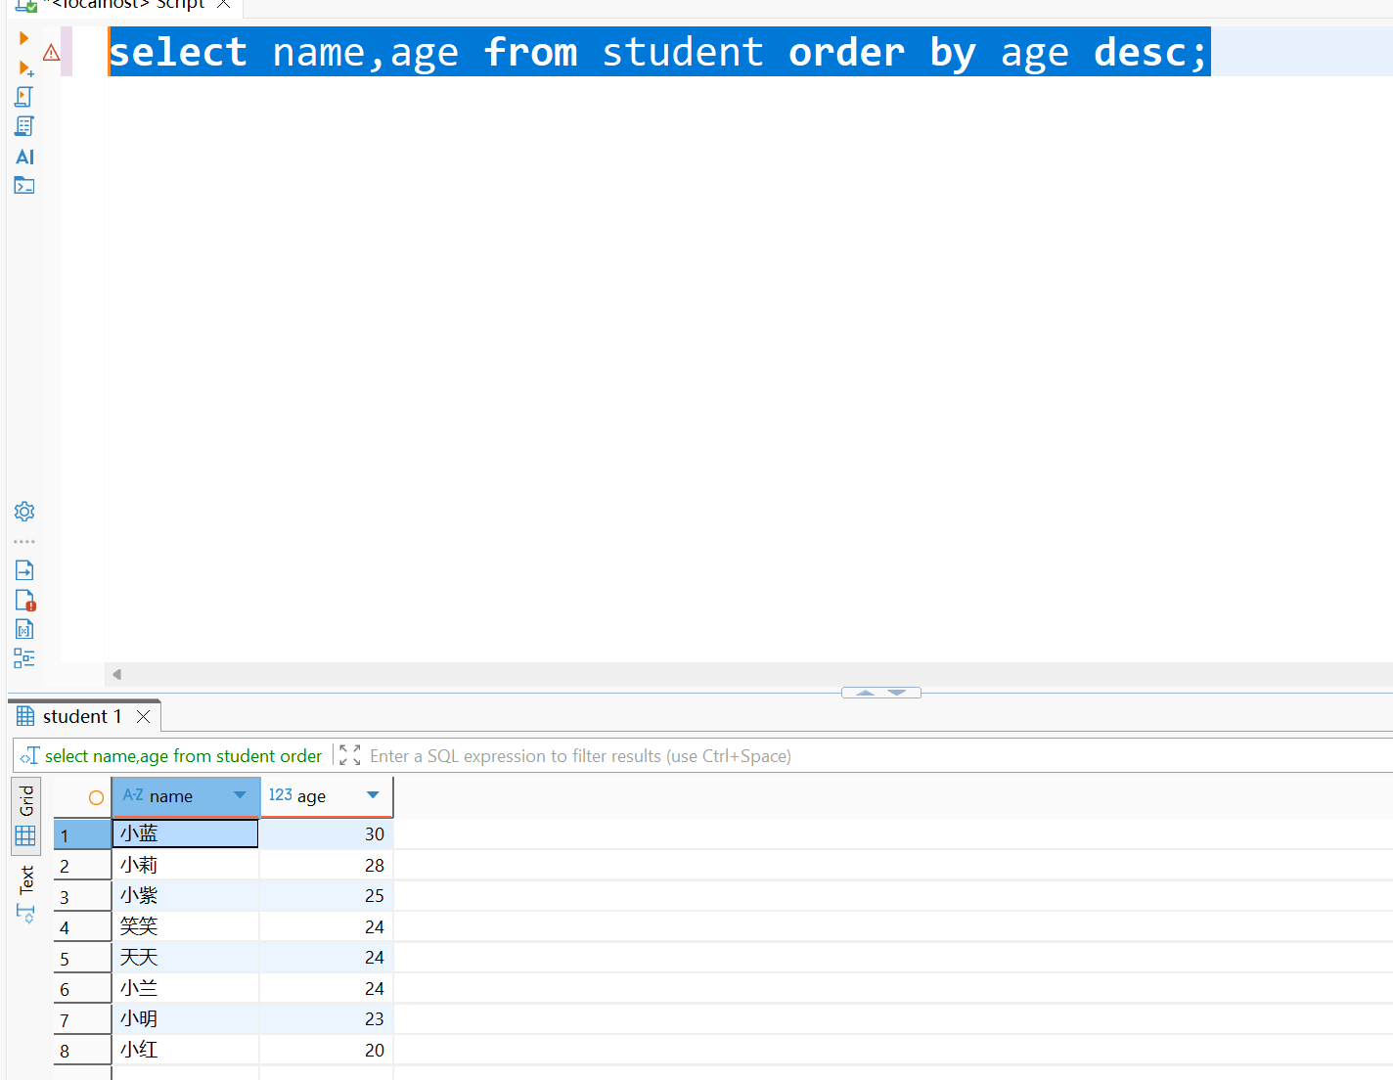Open the age column dropdown arrow
The height and width of the screenshot is (1080, 1393).
coord(373,795)
